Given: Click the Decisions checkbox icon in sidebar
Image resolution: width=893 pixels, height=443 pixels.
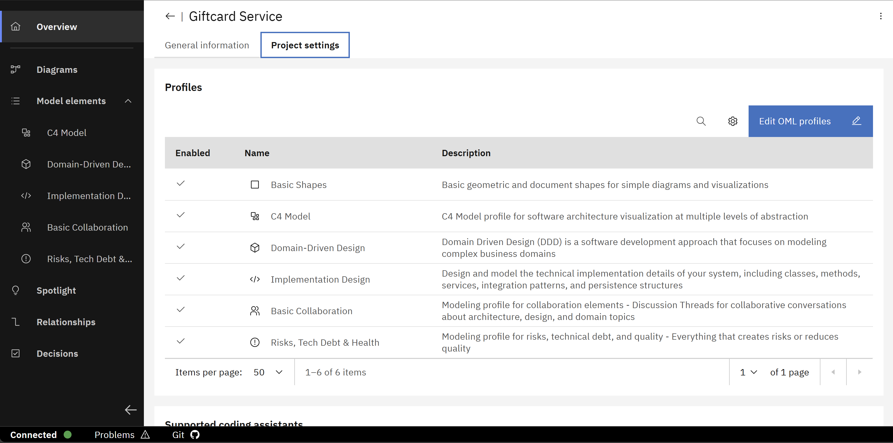Looking at the screenshot, I should [x=16, y=353].
